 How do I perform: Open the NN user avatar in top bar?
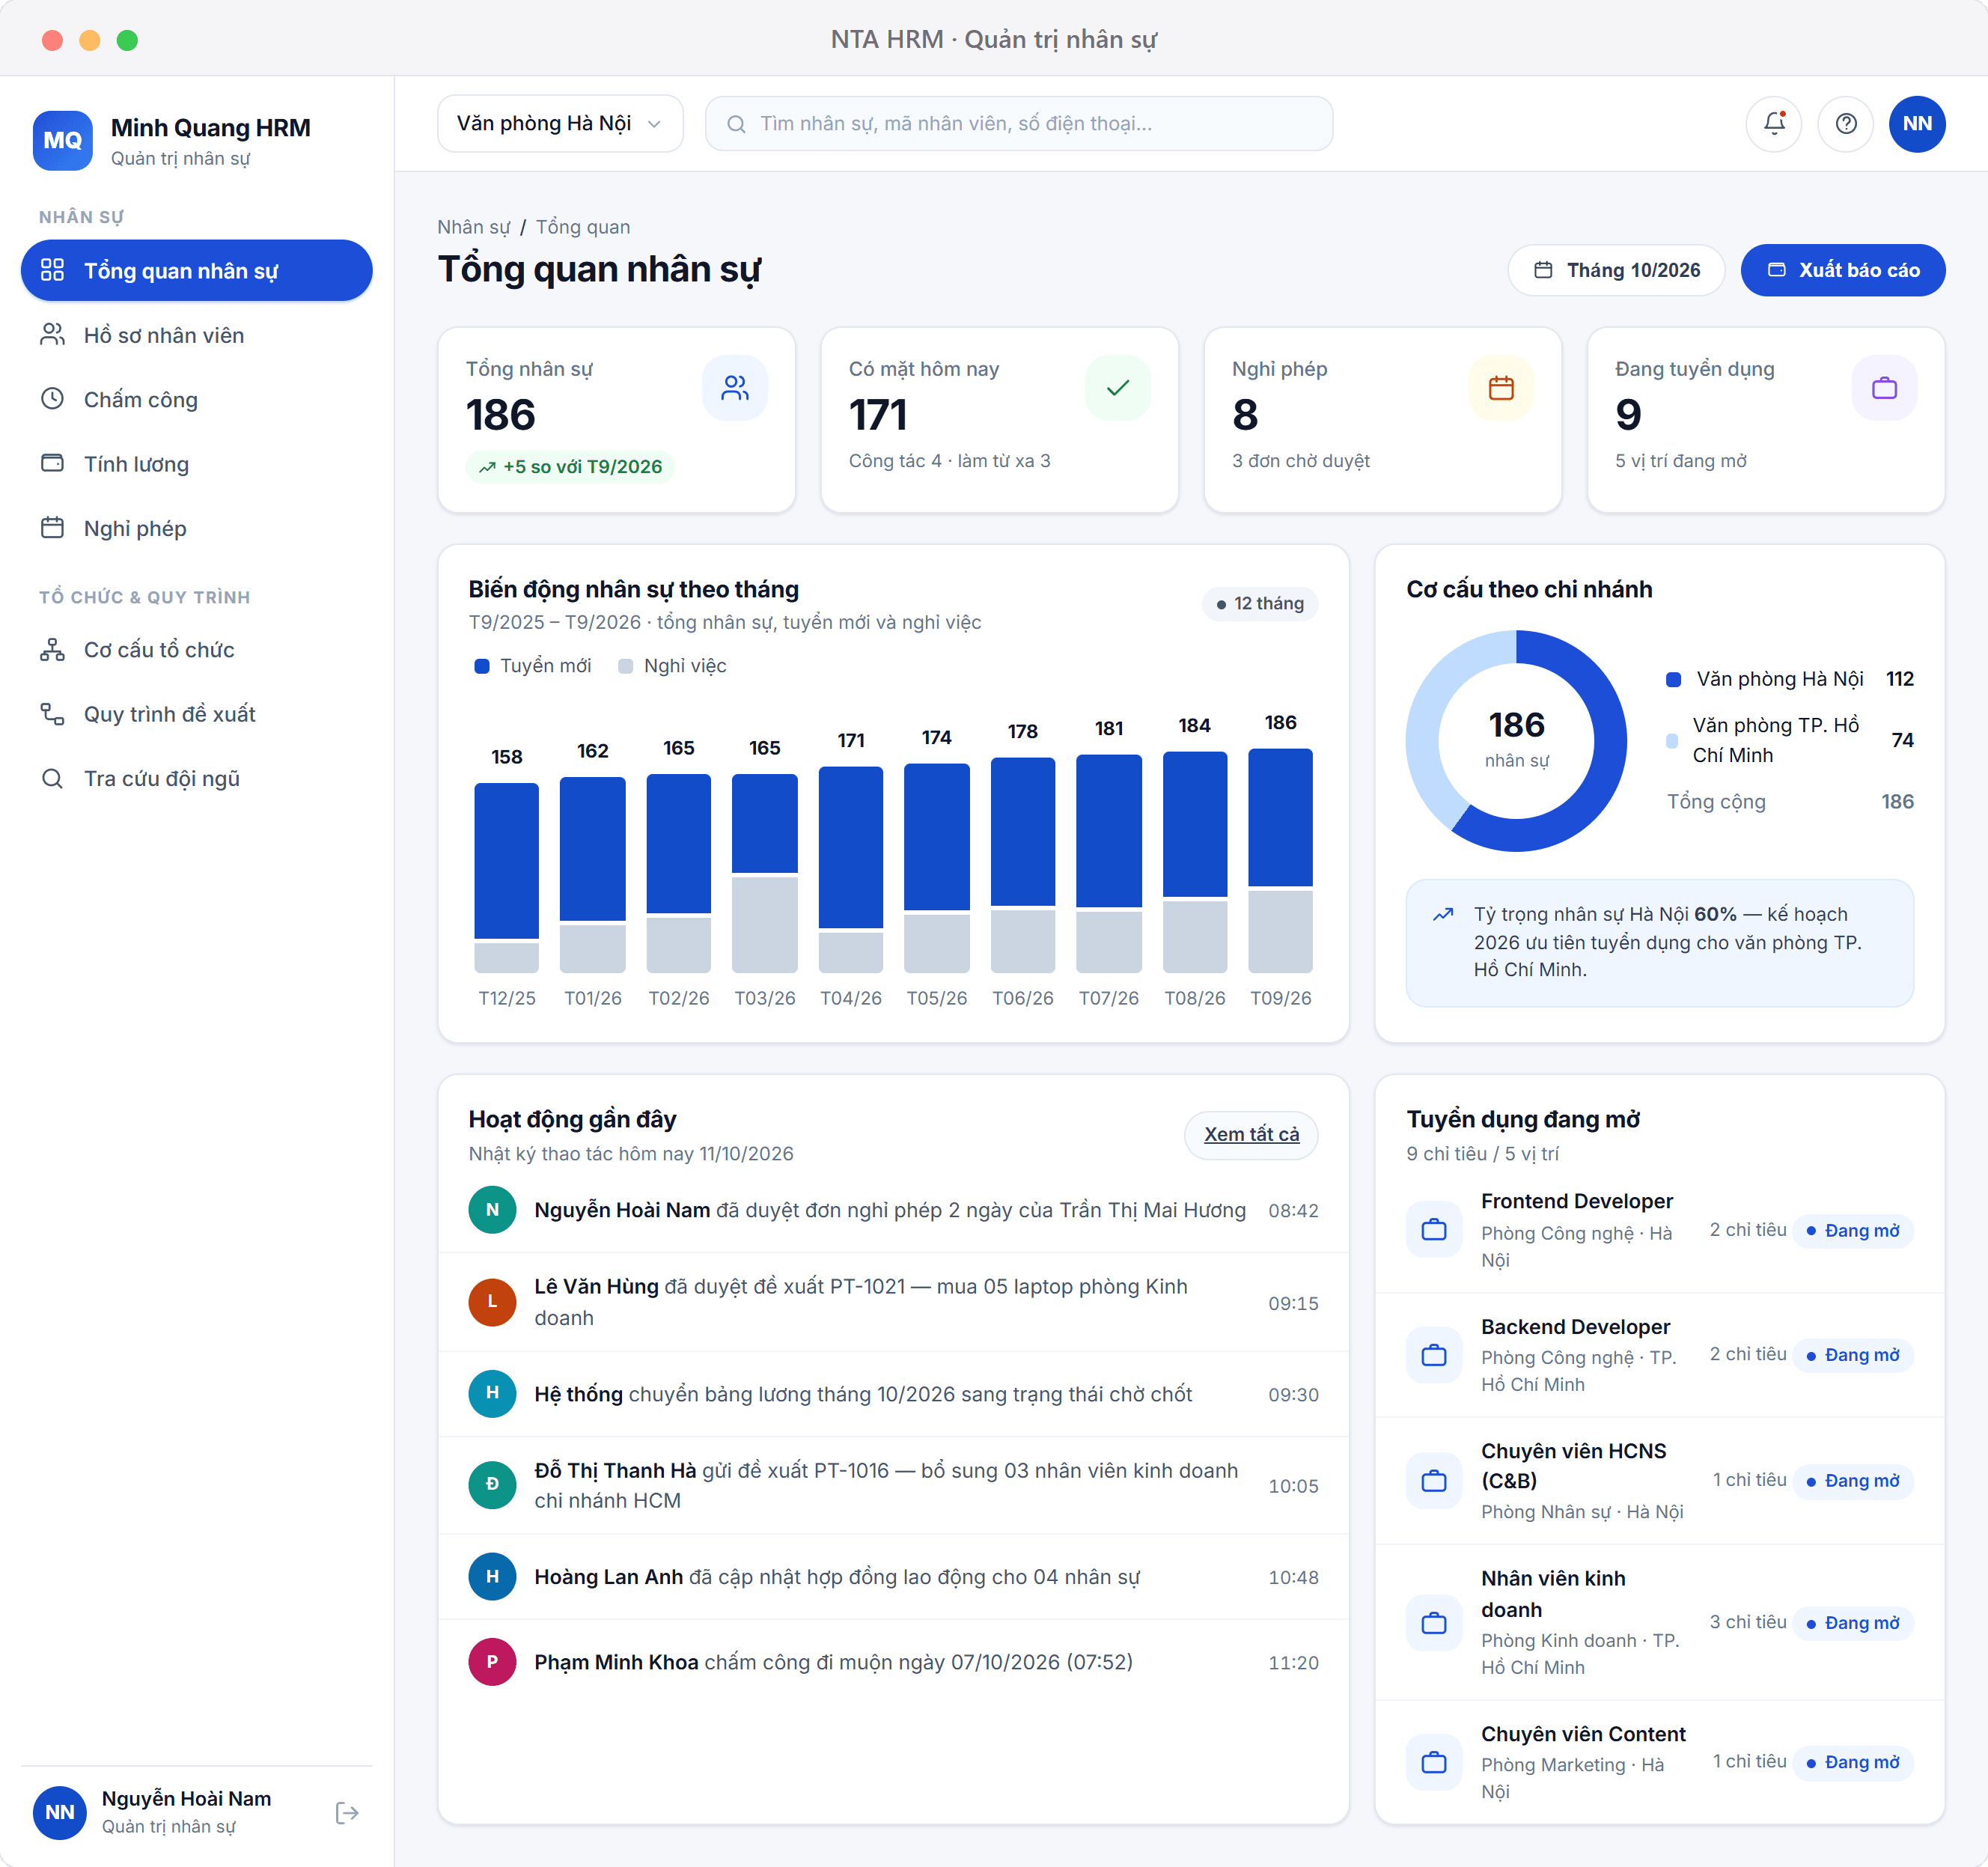(1916, 123)
